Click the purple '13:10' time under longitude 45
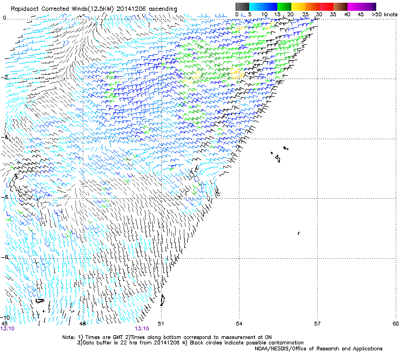The image size is (400, 352). point(8,329)
